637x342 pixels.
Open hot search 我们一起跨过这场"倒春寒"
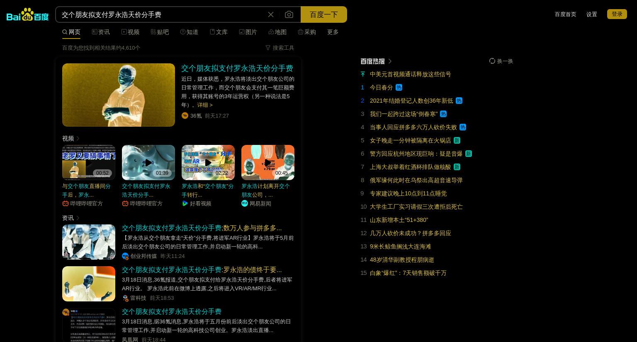pos(404,114)
